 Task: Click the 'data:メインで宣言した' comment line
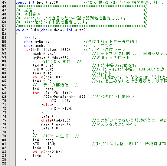[75, 18]
